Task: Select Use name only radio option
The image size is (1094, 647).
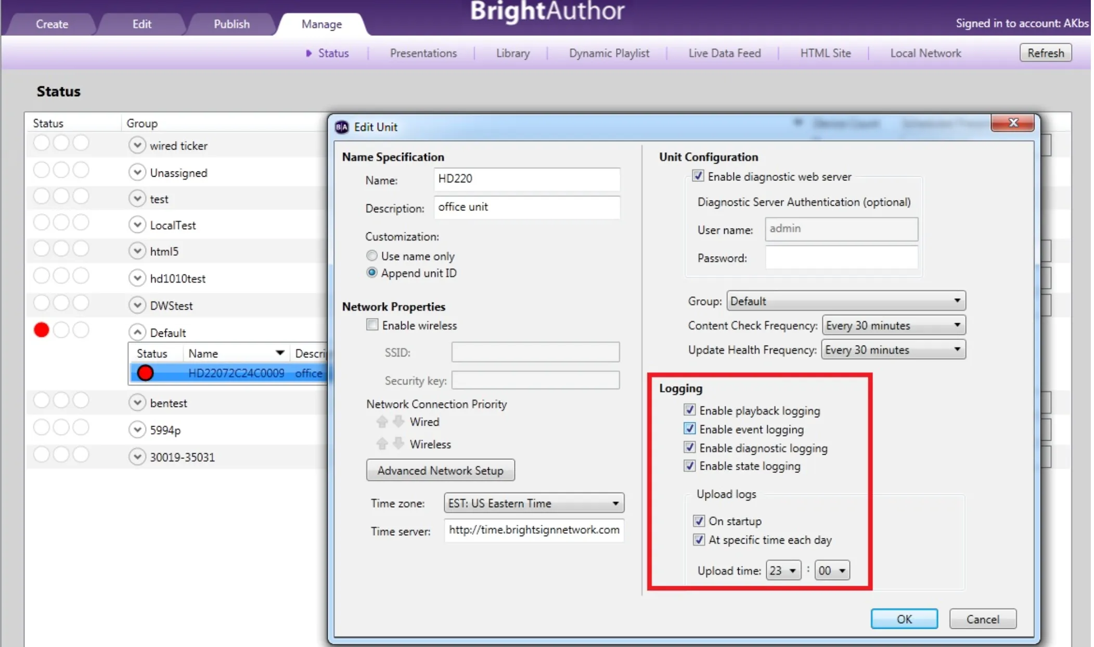Action: tap(371, 256)
